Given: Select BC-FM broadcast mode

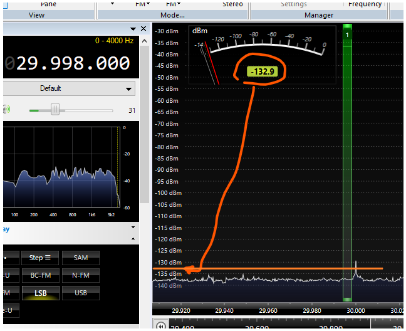Looking at the screenshot, I should coord(41,275).
